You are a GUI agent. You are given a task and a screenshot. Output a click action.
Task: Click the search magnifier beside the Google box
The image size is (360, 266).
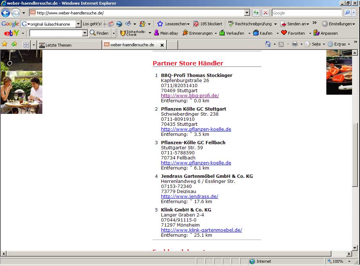point(347,13)
